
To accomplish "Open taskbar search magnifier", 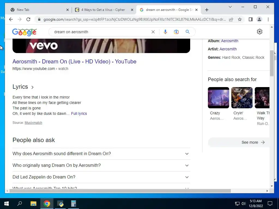I will (20, 204).
